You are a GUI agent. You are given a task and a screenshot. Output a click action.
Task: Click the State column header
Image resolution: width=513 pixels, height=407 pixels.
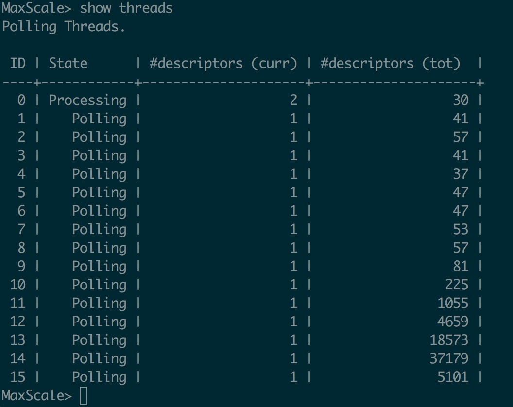coord(68,63)
